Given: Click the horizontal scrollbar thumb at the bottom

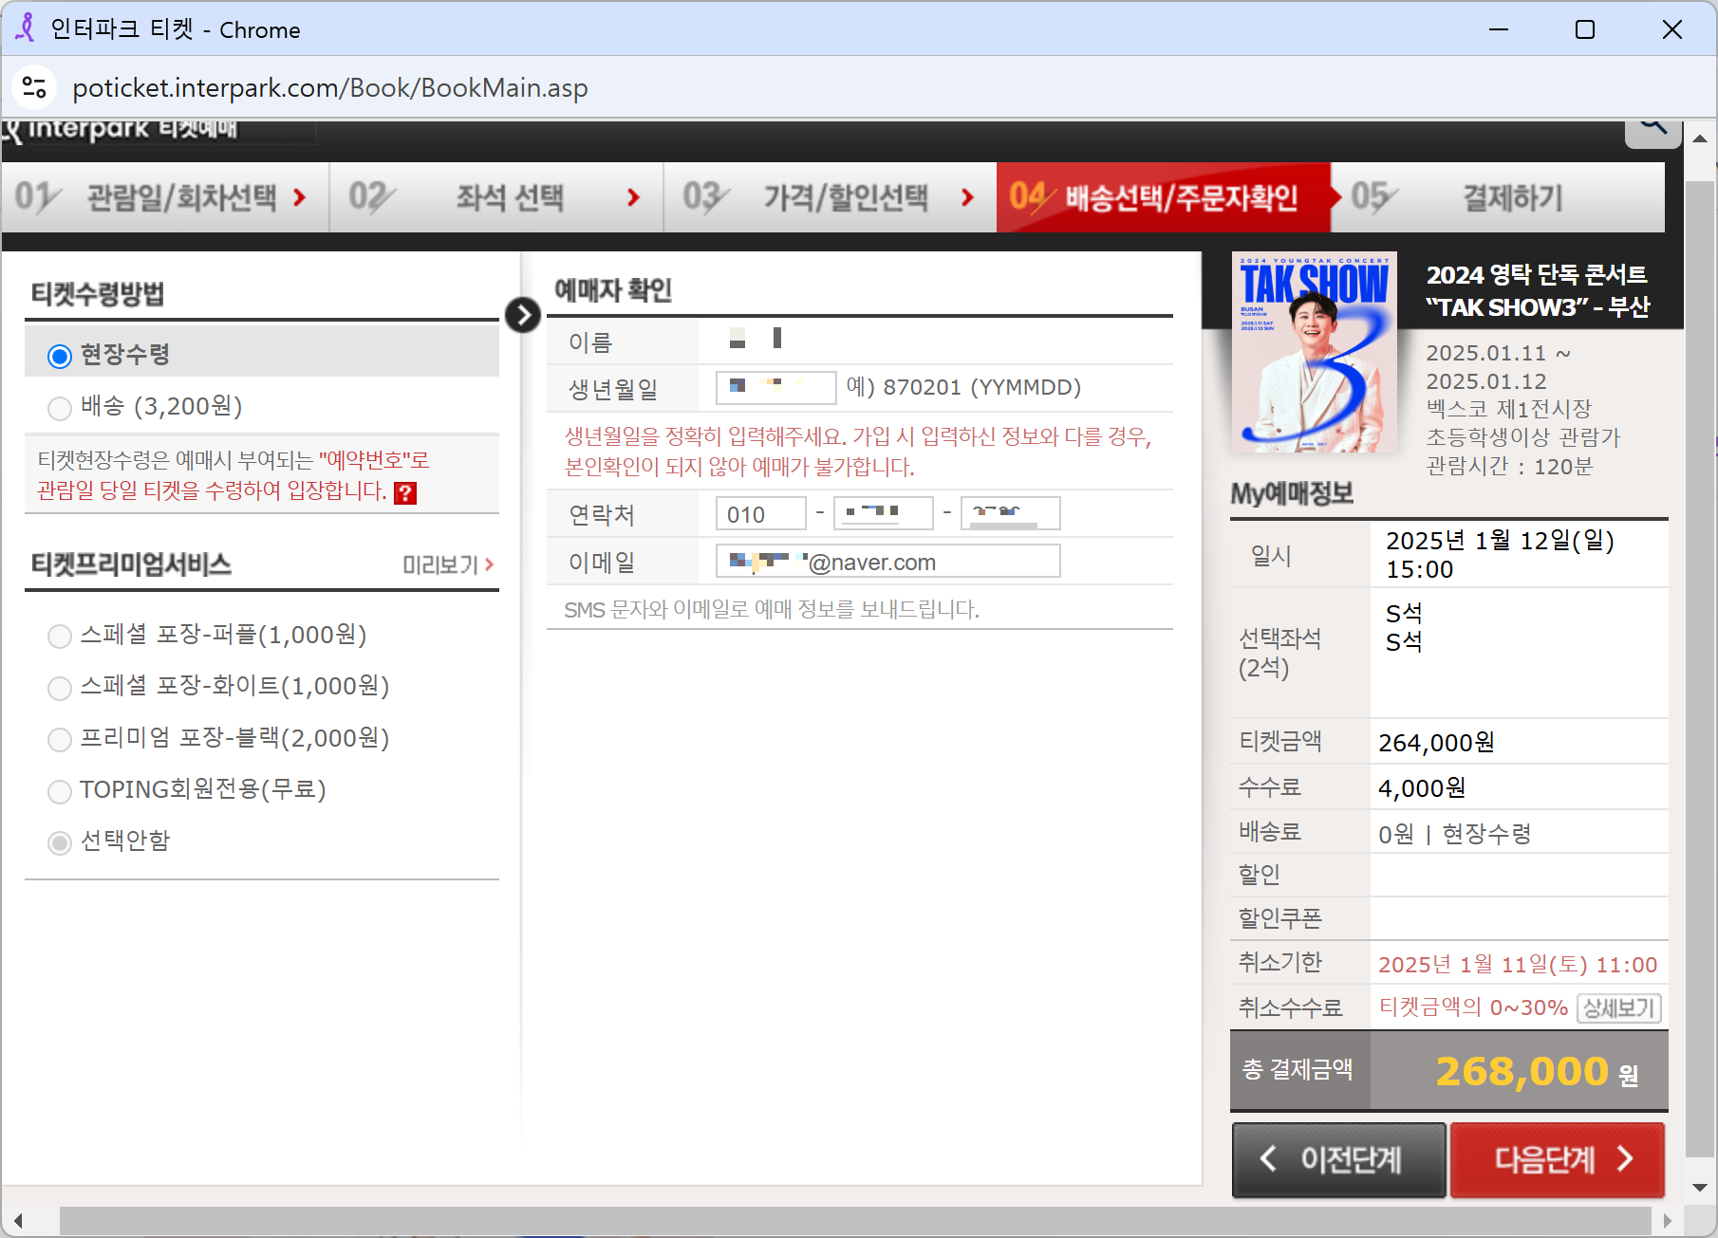Looking at the screenshot, I should [x=855, y=1220].
